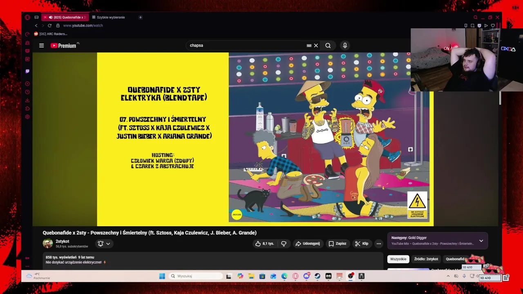
Task: Click the site padlock icon in address bar
Action: coord(58,25)
